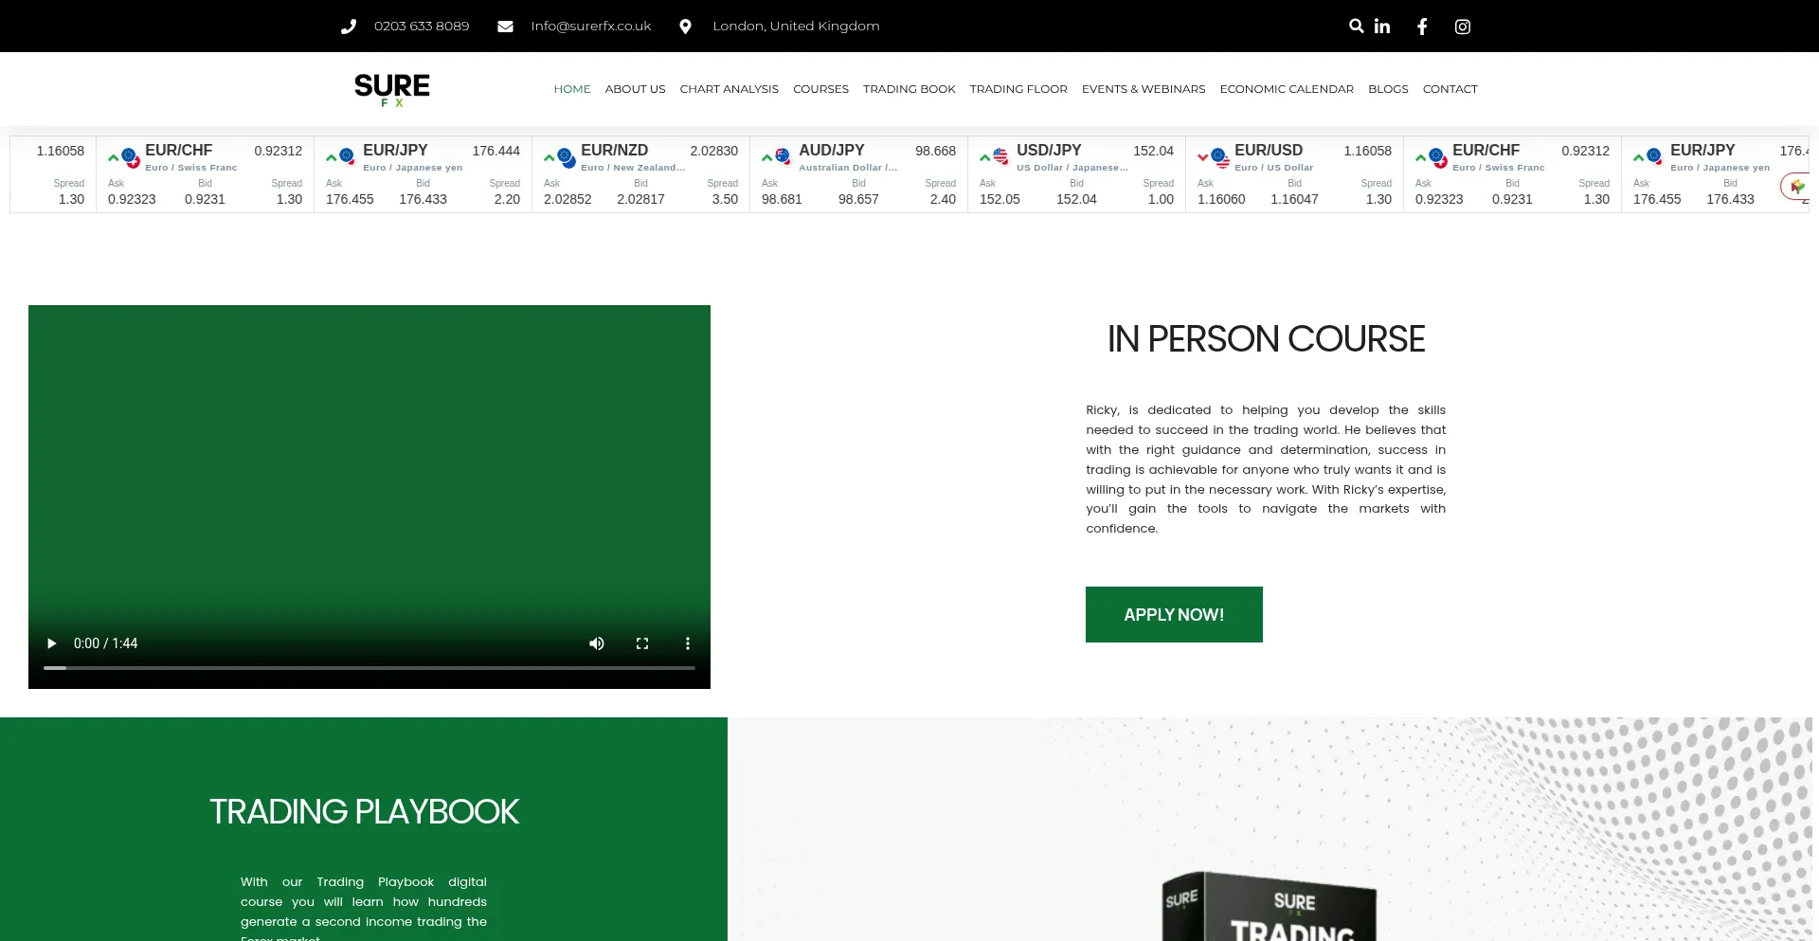Click the location pin icon
The width and height of the screenshot is (1819, 941).
click(x=685, y=27)
